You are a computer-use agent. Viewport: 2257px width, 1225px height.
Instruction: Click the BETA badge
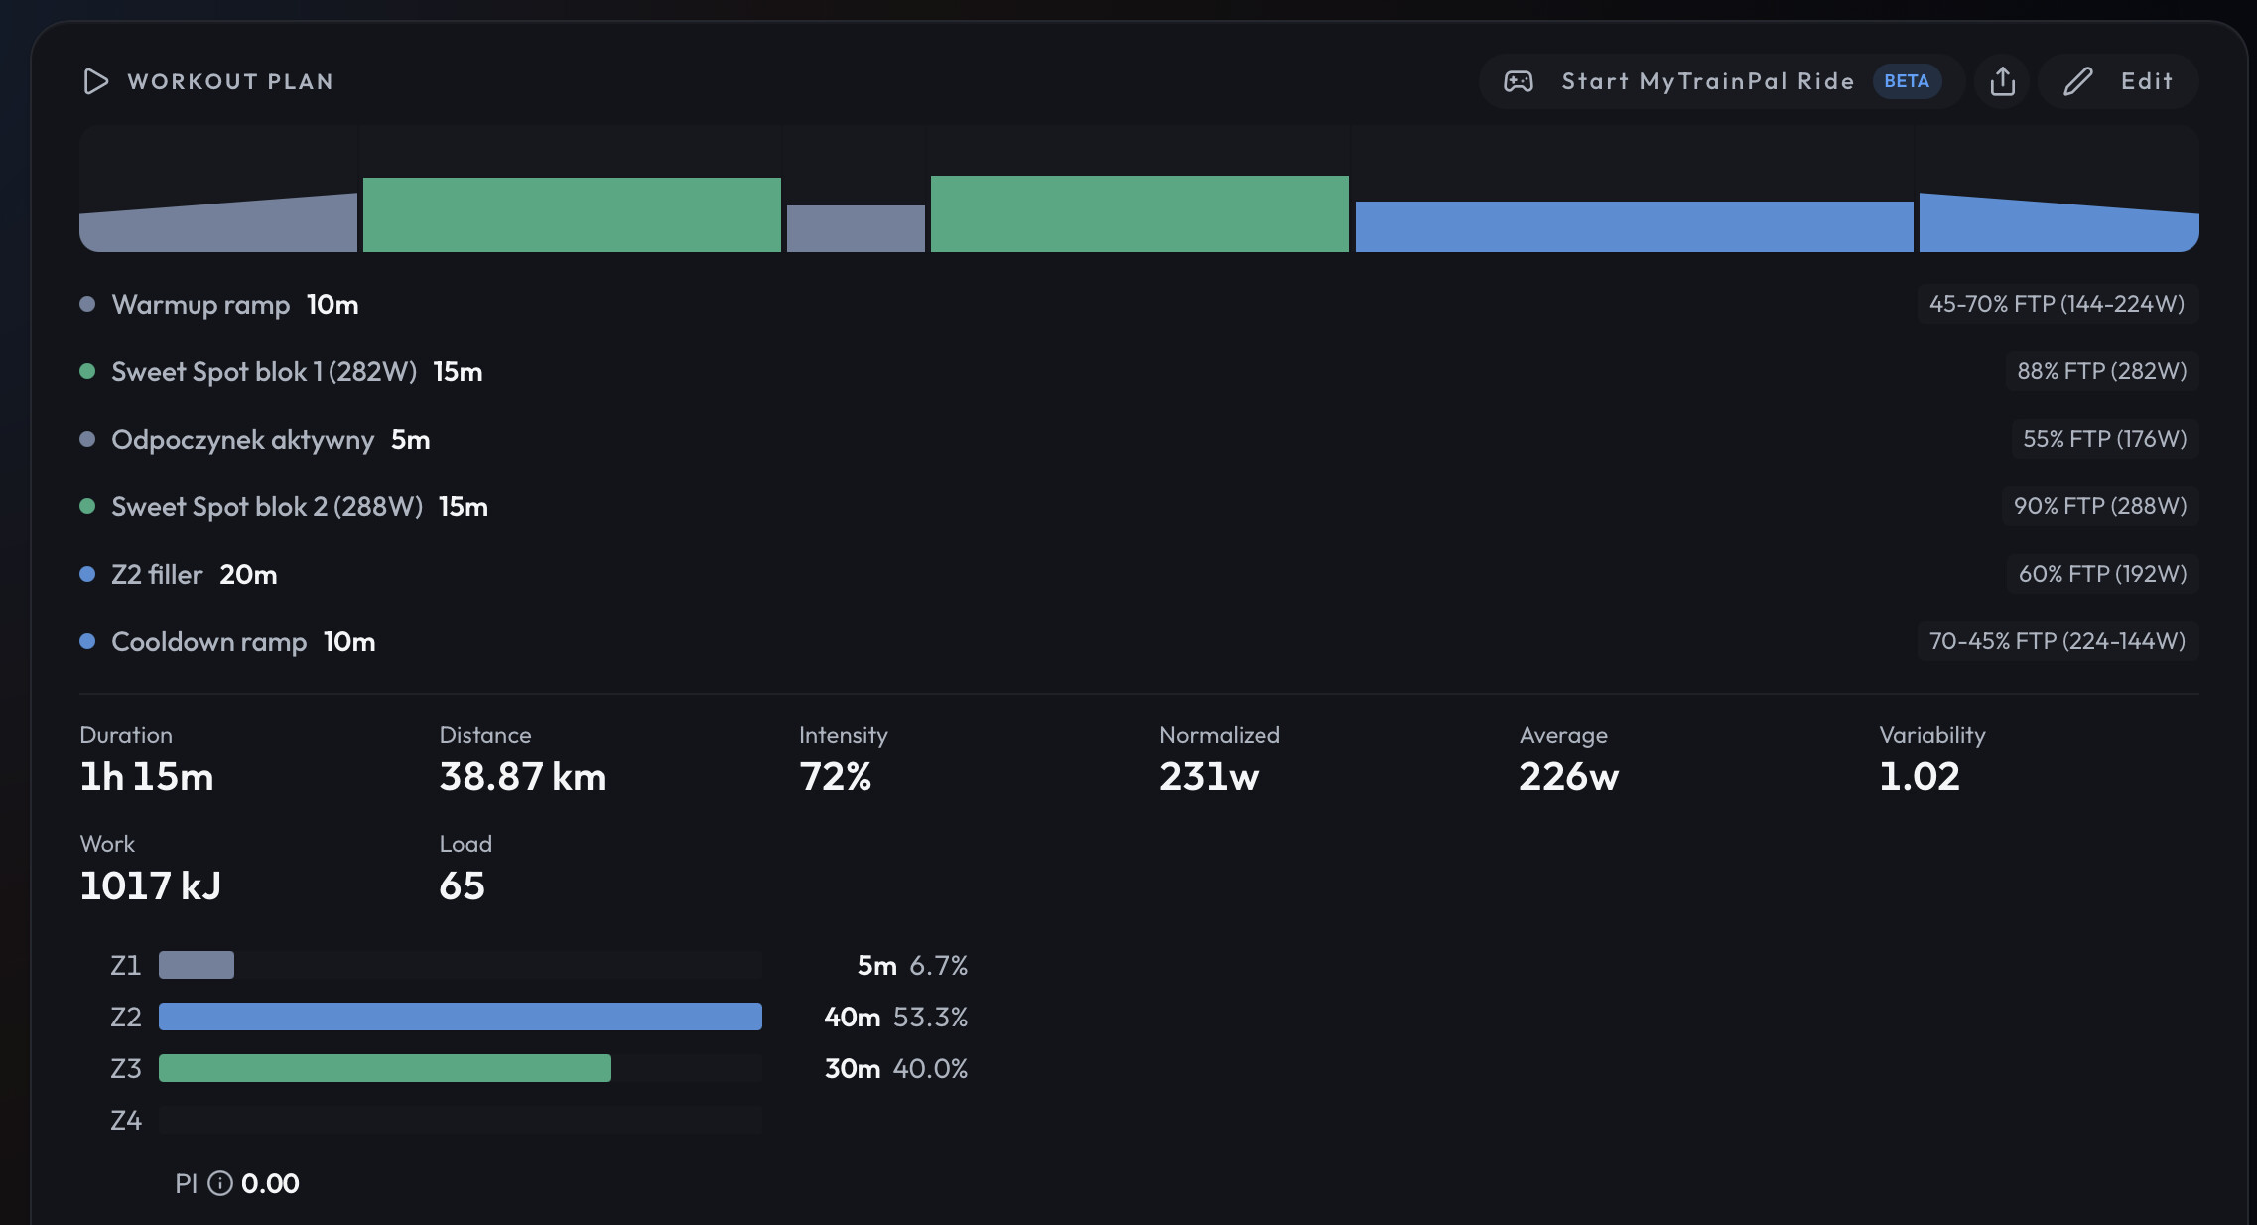tap(1907, 81)
